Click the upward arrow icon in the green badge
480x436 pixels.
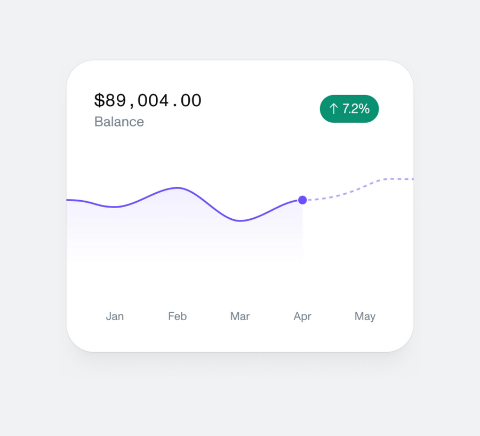point(334,109)
